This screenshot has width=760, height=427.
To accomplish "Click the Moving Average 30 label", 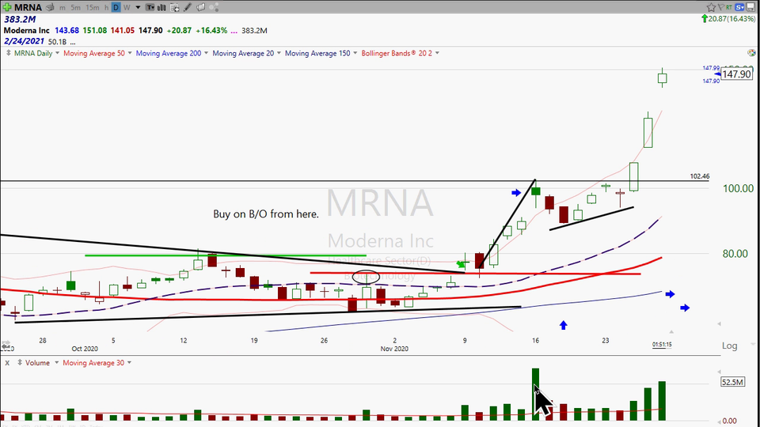I will coord(93,363).
